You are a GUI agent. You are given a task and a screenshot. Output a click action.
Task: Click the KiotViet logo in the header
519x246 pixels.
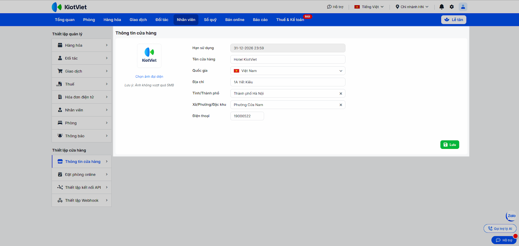69,7
